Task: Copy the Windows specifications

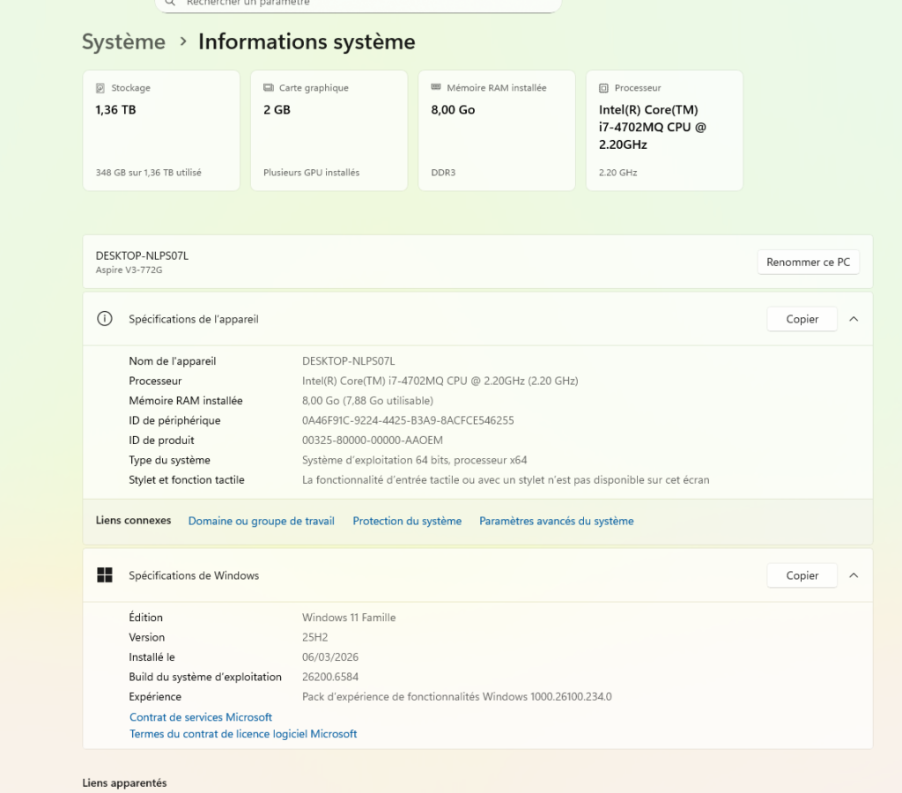Action: [x=802, y=575]
